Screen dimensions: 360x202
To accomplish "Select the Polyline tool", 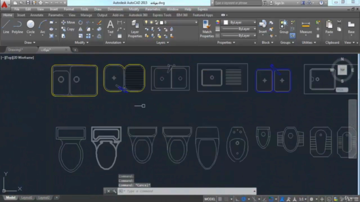I will click(17, 27).
